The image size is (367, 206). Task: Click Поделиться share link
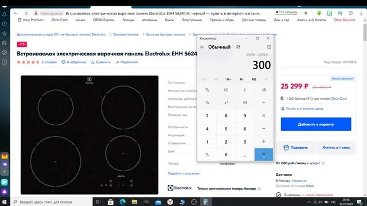click(127, 62)
